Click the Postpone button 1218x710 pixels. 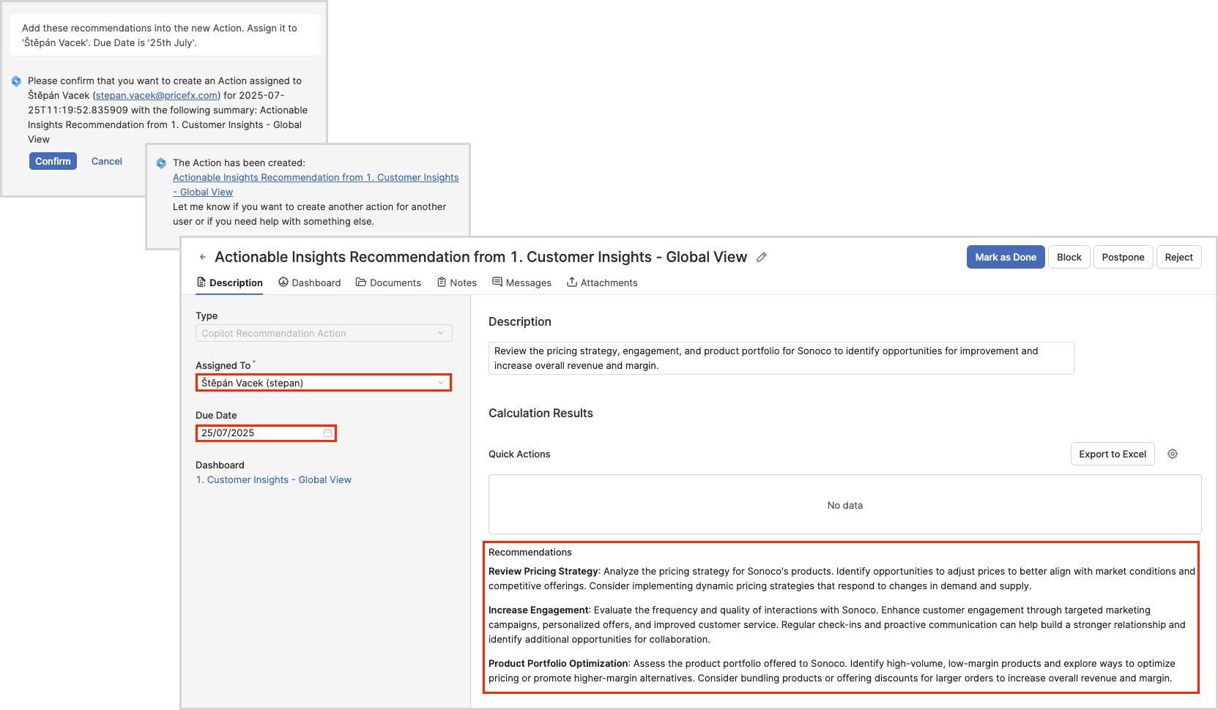[1123, 258]
